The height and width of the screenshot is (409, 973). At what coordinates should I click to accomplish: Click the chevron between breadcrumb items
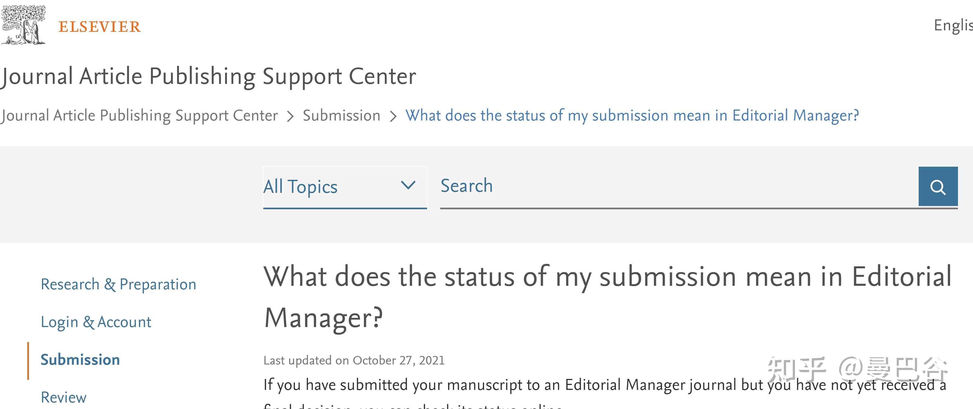pos(291,115)
